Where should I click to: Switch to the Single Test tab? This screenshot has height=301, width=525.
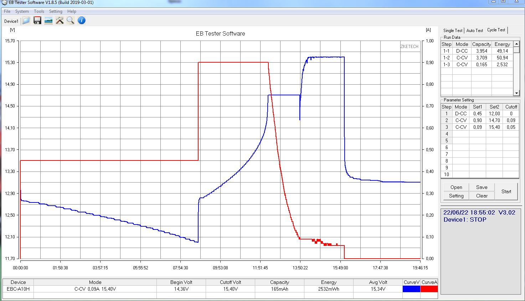point(453,31)
